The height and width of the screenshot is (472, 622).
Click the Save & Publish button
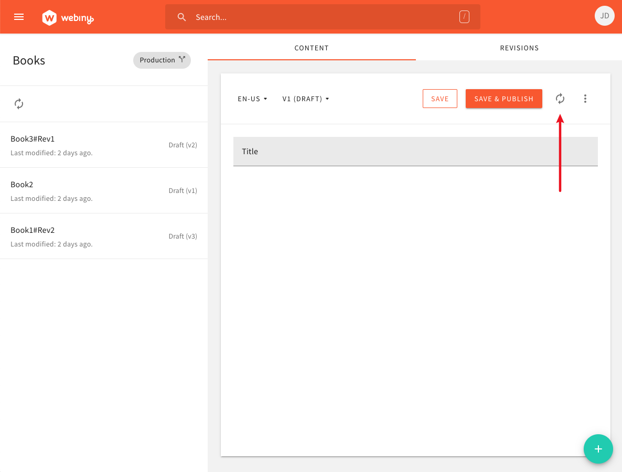coord(503,99)
